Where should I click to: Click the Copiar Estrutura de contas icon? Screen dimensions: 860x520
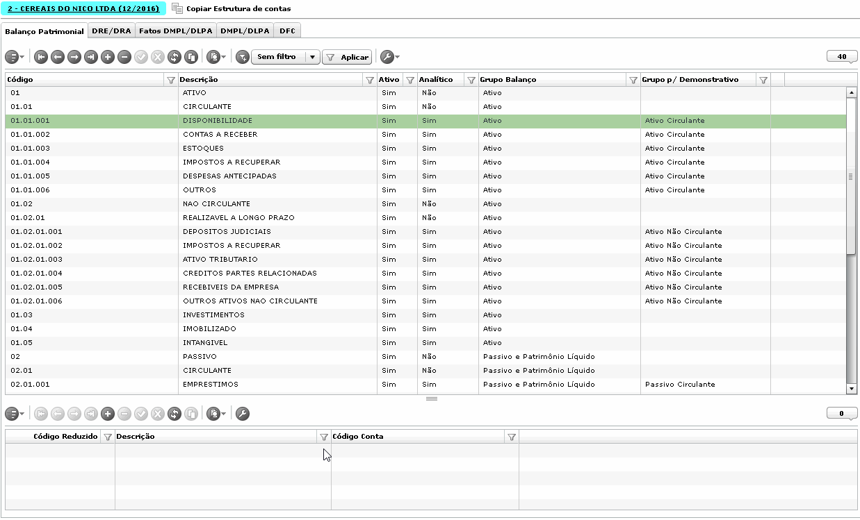tap(177, 8)
